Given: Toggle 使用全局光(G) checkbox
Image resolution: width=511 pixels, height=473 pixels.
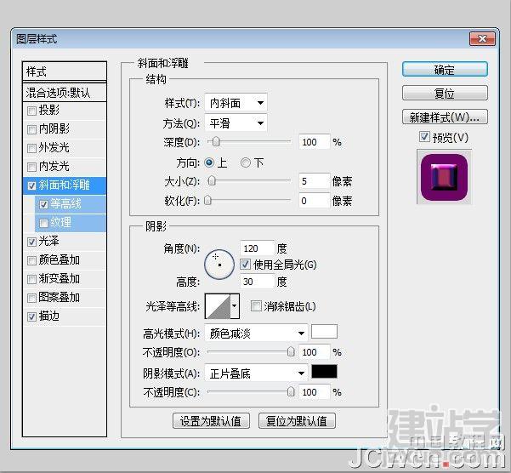Looking at the screenshot, I should pos(245,264).
